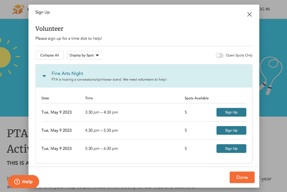Open the Help widget via question-mark icon

17,181
